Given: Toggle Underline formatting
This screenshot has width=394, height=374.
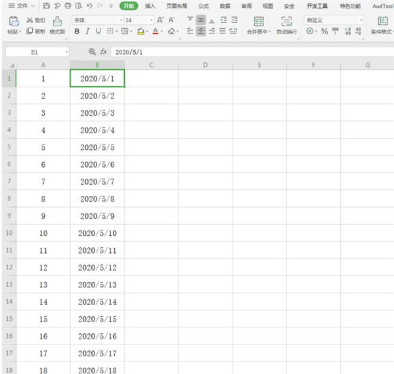Looking at the screenshot, I should click(98, 32).
